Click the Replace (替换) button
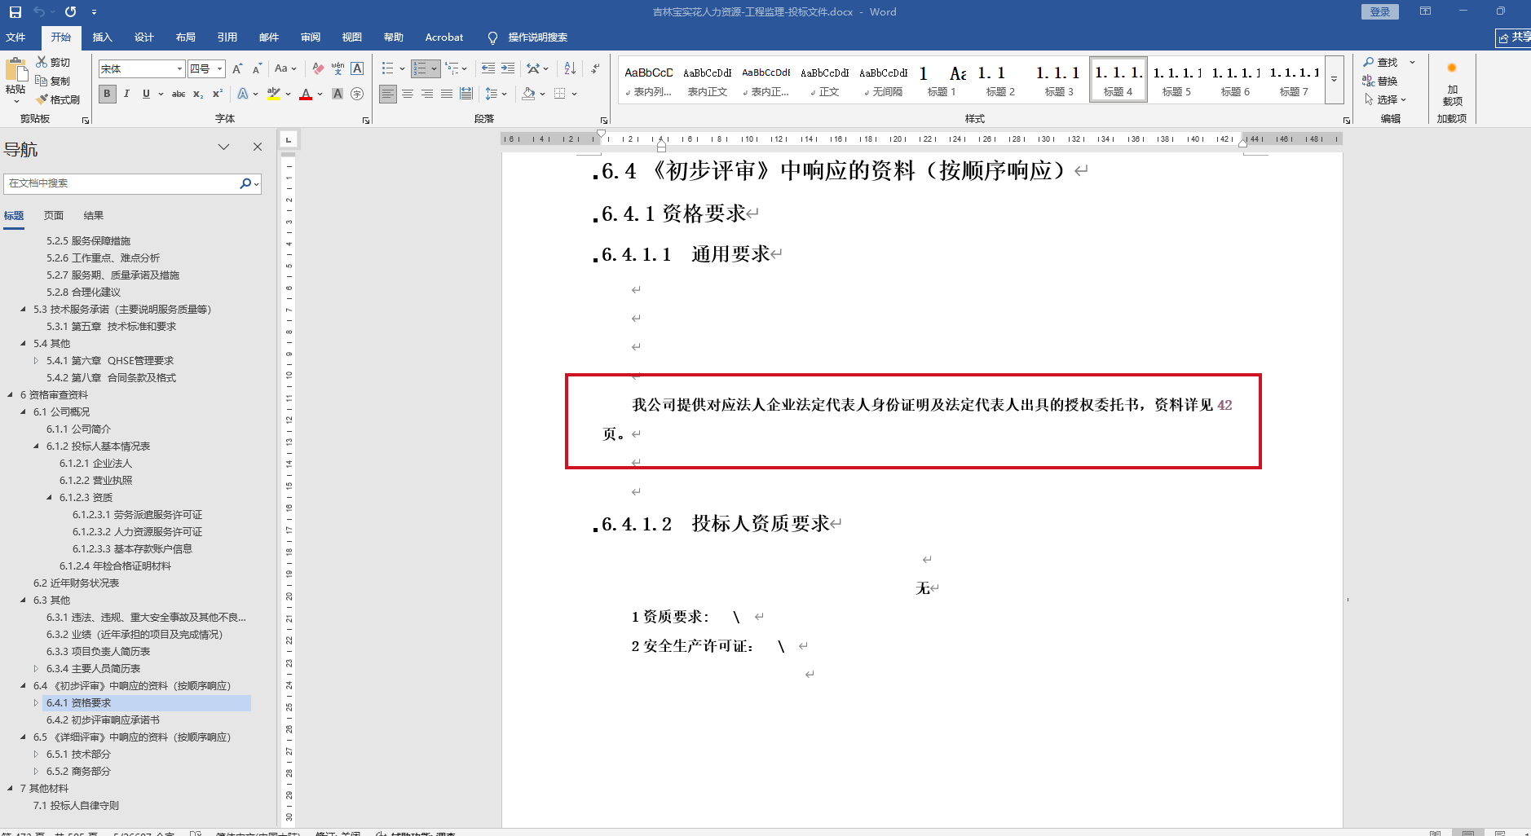Screen dimensions: 1531x836 coord(1380,81)
